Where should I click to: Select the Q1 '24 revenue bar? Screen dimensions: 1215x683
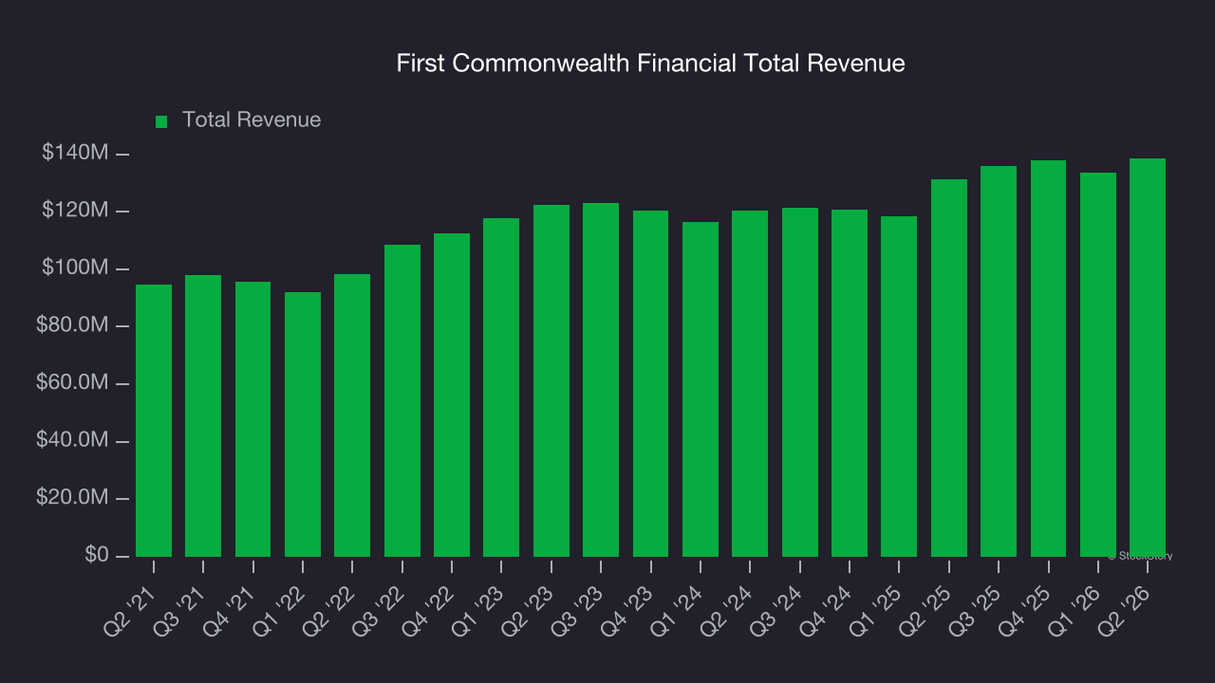[x=701, y=389]
